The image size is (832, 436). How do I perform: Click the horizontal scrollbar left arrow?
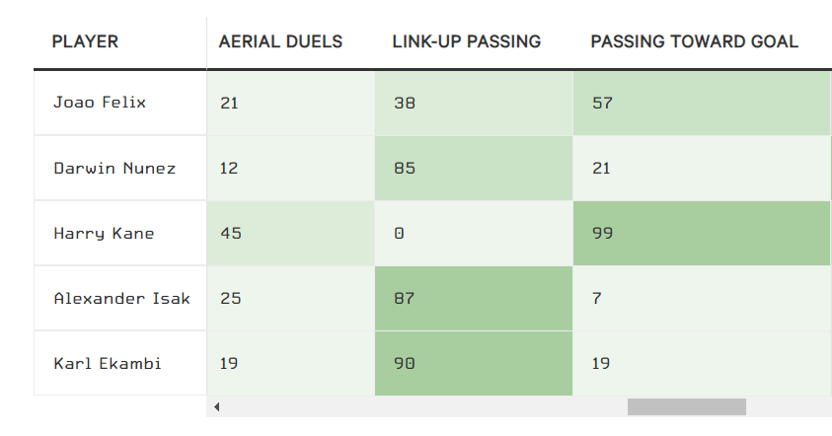coord(217,406)
